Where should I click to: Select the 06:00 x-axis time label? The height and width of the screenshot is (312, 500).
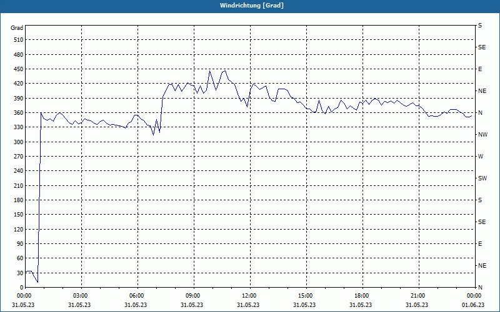click(137, 296)
